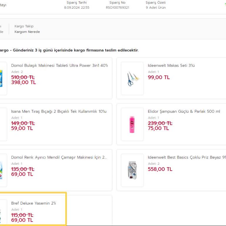Click the 9 Adet Ürün order summary

pos(155,8)
